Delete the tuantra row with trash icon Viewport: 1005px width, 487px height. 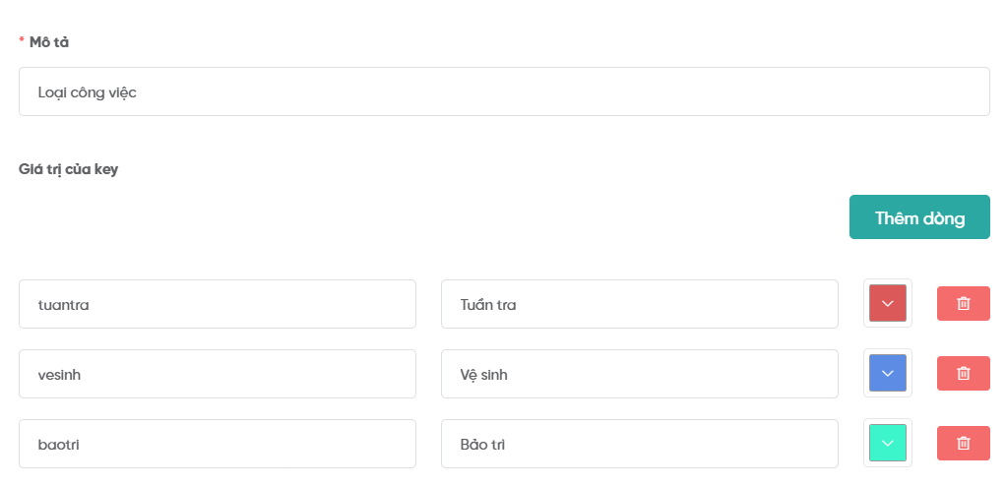[x=963, y=304]
